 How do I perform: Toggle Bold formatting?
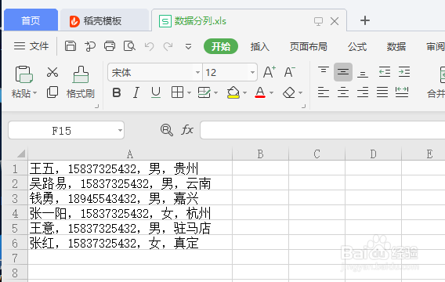pyautogui.click(x=117, y=92)
